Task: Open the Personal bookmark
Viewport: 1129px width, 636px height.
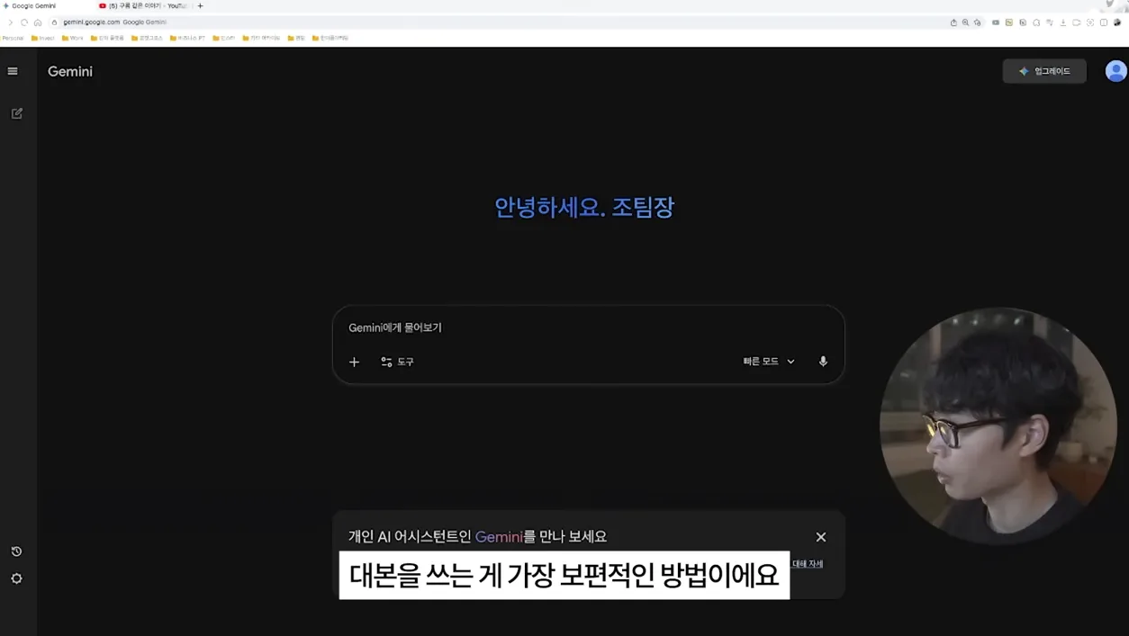Action: 13,38
